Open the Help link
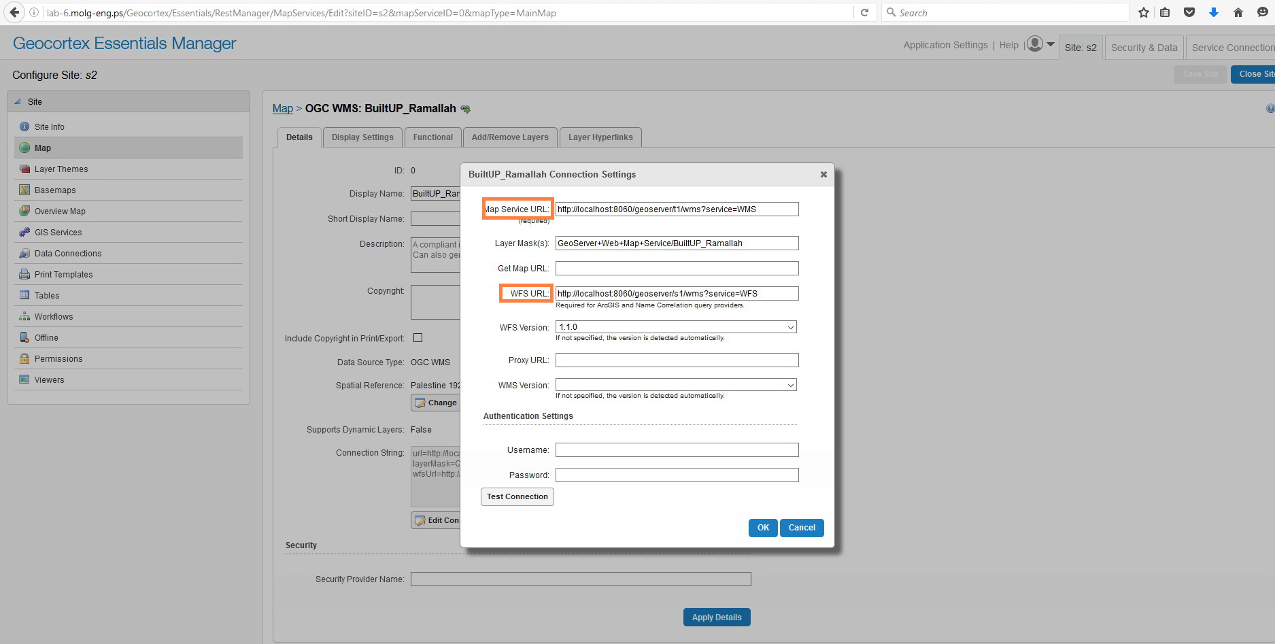 (x=1009, y=45)
